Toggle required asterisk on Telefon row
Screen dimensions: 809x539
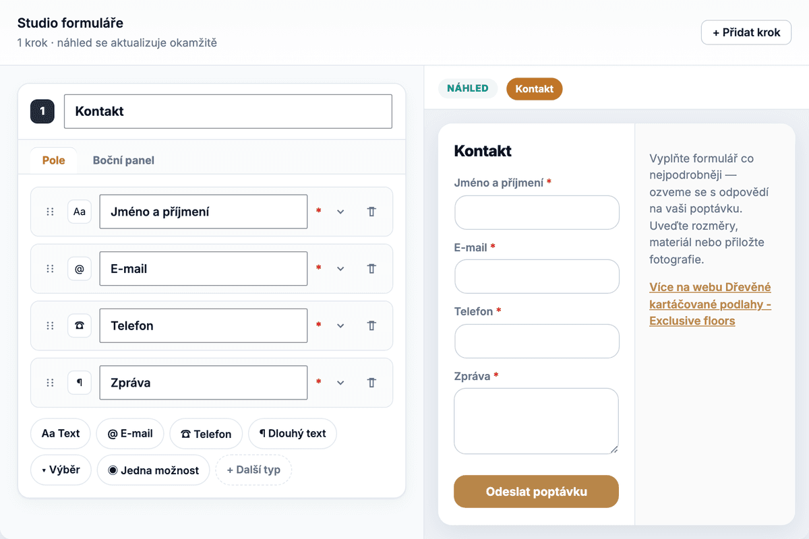click(x=319, y=325)
